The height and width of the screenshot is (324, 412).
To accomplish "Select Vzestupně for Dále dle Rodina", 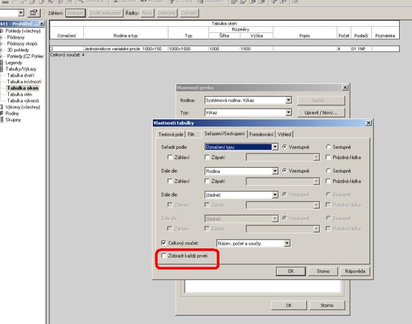I will (285, 171).
